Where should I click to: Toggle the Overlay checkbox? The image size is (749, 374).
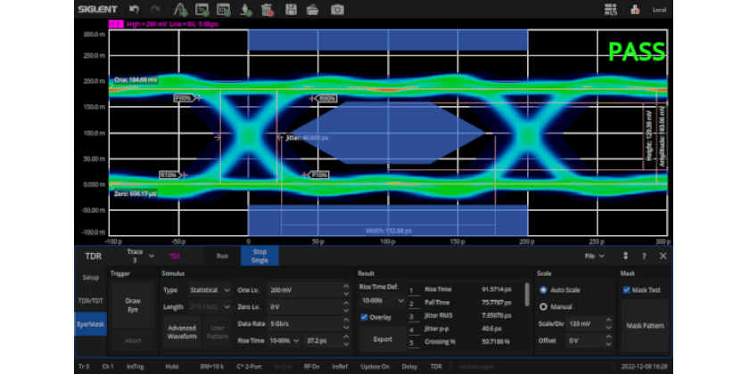pyautogui.click(x=364, y=317)
